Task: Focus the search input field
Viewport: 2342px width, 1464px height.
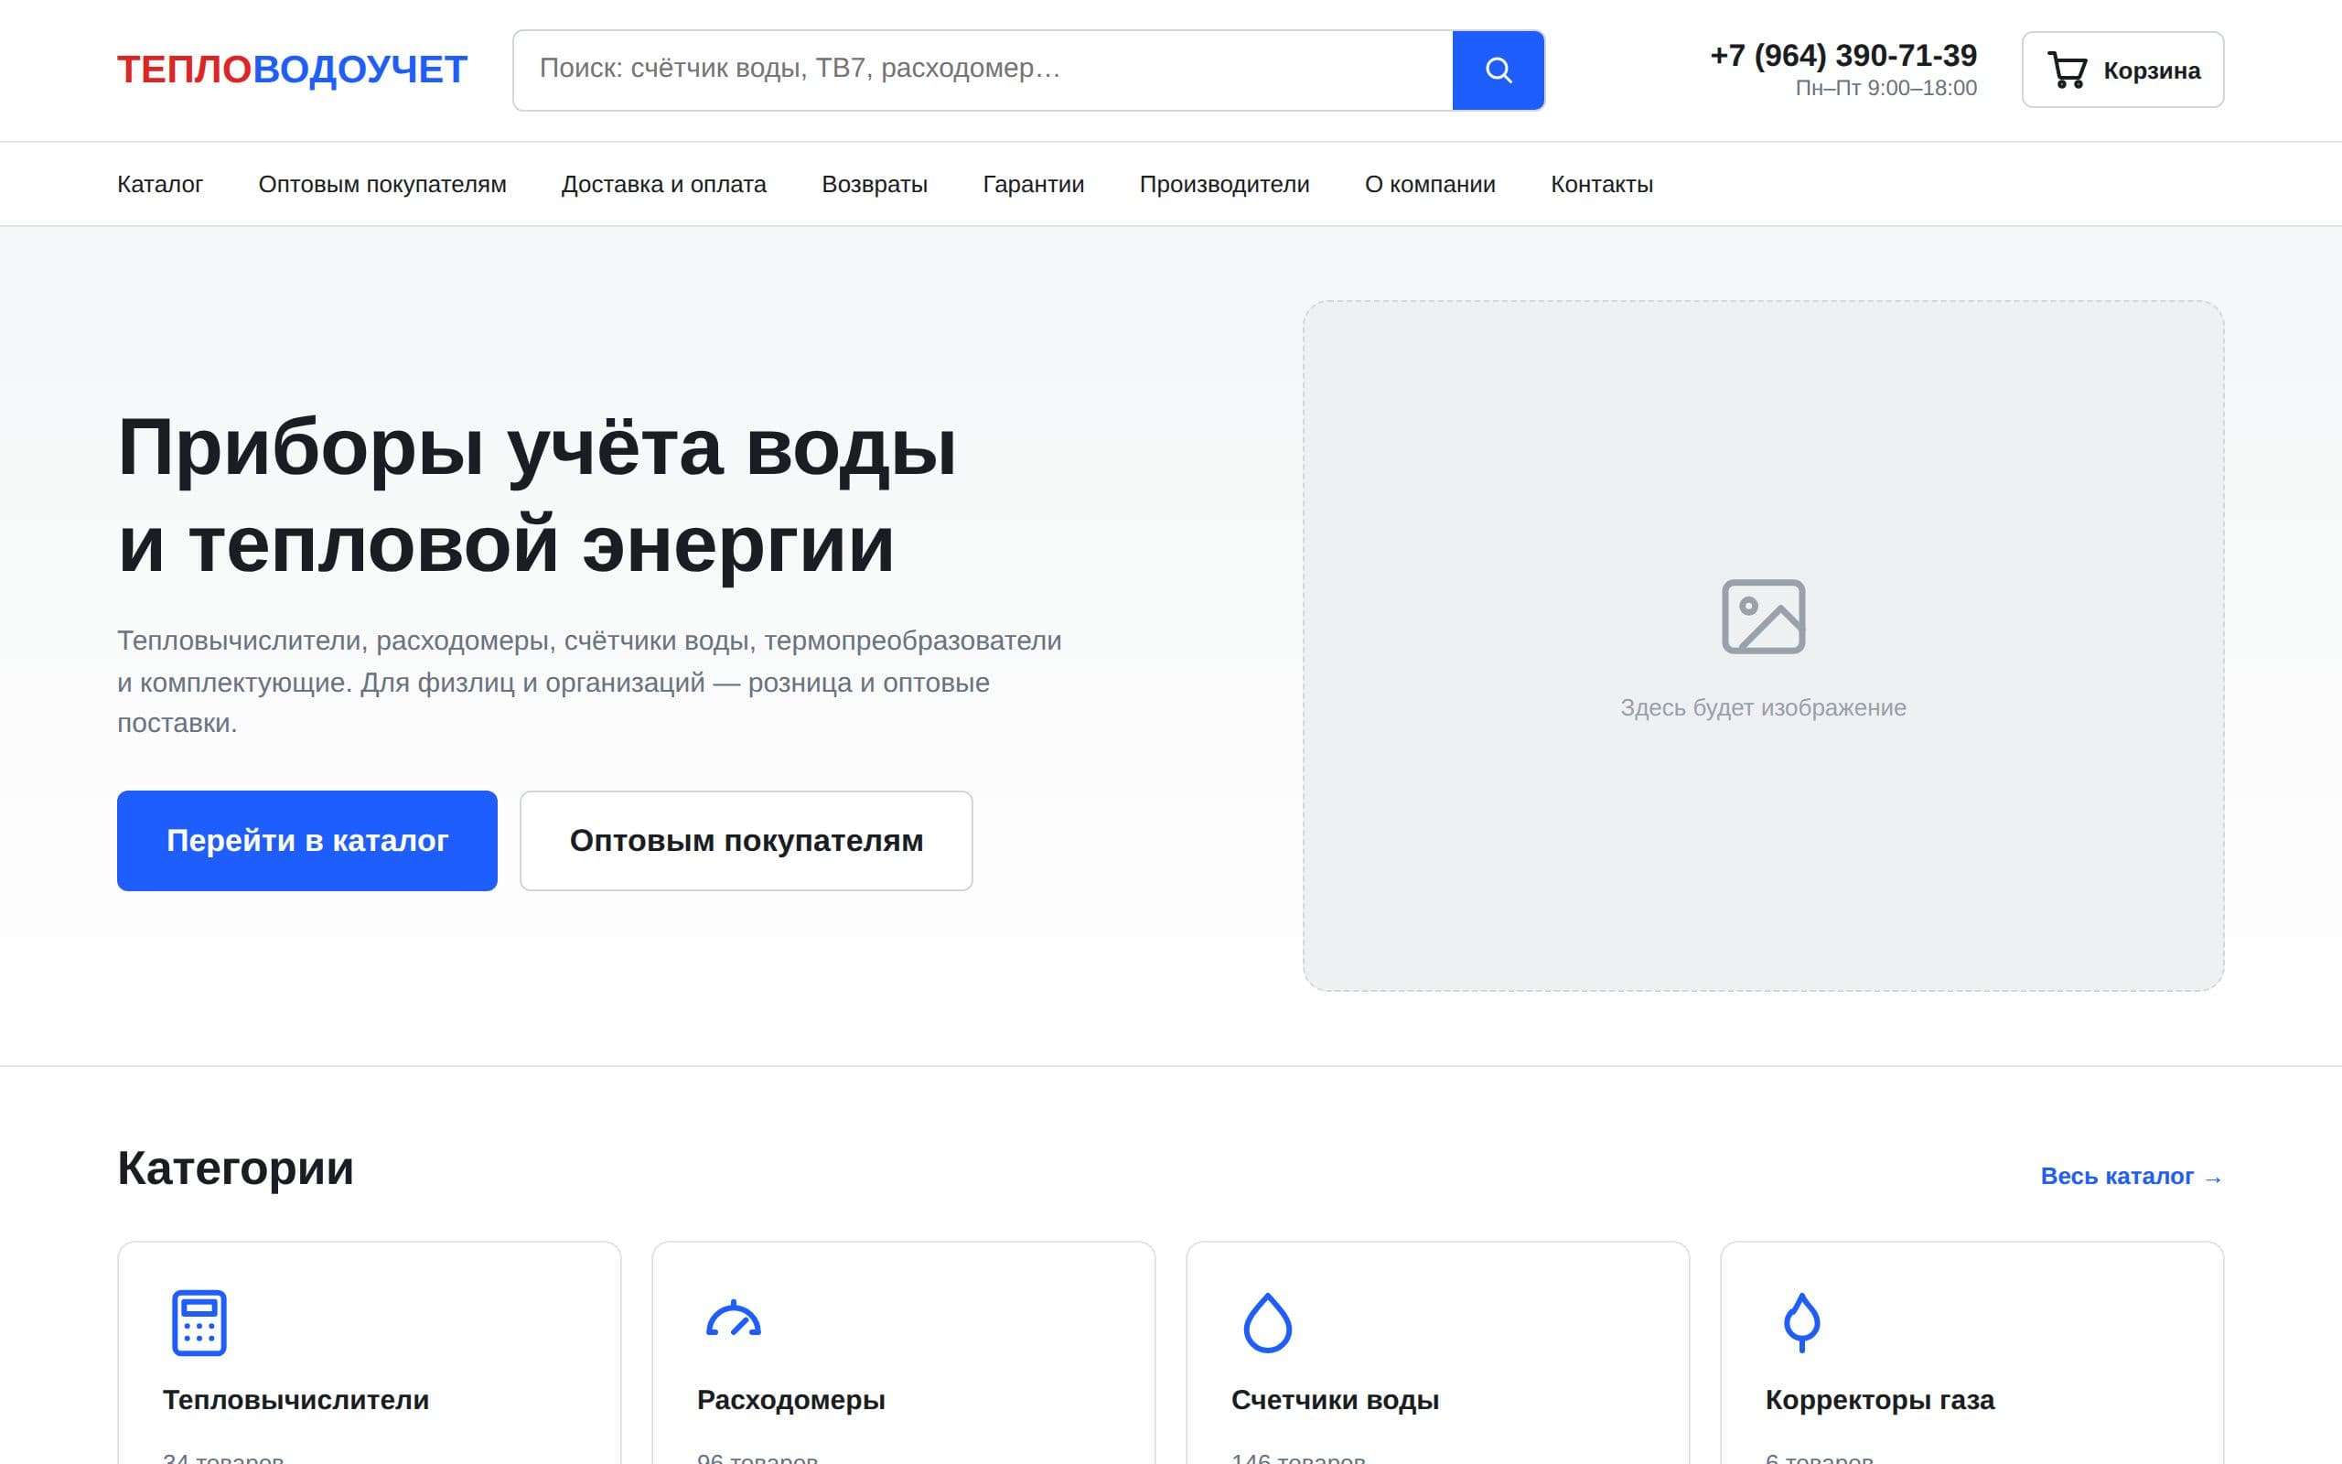Action: (983, 70)
